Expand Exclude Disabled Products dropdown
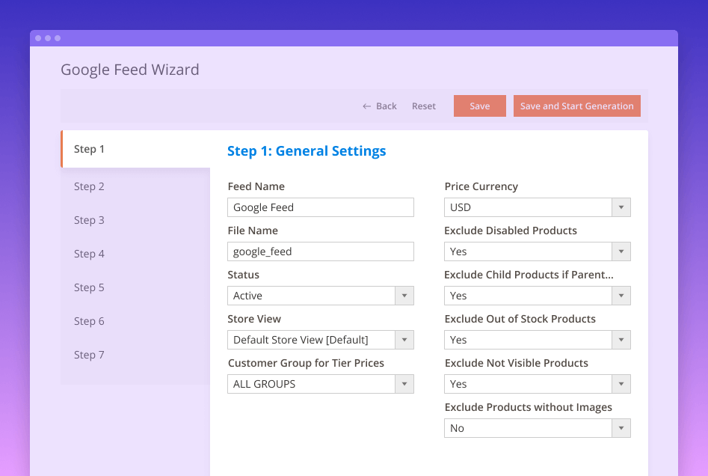 click(x=537, y=251)
